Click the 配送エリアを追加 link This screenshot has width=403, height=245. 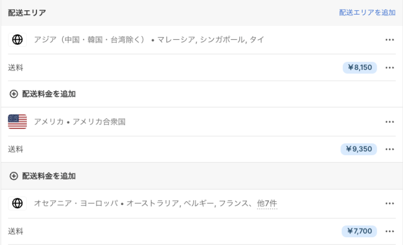tap(367, 13)
